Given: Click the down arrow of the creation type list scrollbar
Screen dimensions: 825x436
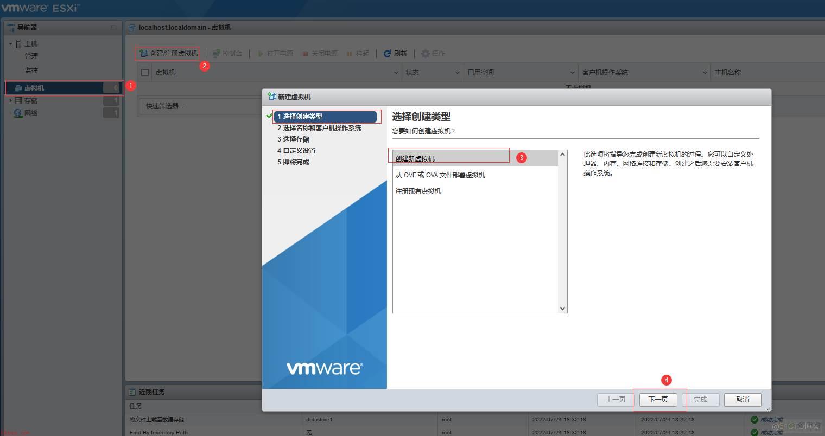Looking at the screenshot, I should [562, 308].
